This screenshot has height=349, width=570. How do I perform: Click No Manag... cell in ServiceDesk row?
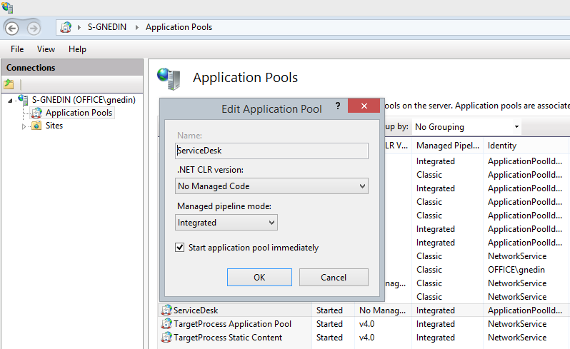(x=382, y=310)
